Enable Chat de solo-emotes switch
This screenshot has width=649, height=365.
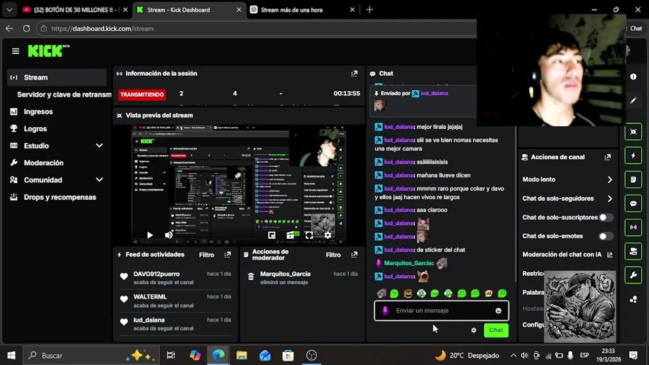pyautogui.click(x=605, y=236)
